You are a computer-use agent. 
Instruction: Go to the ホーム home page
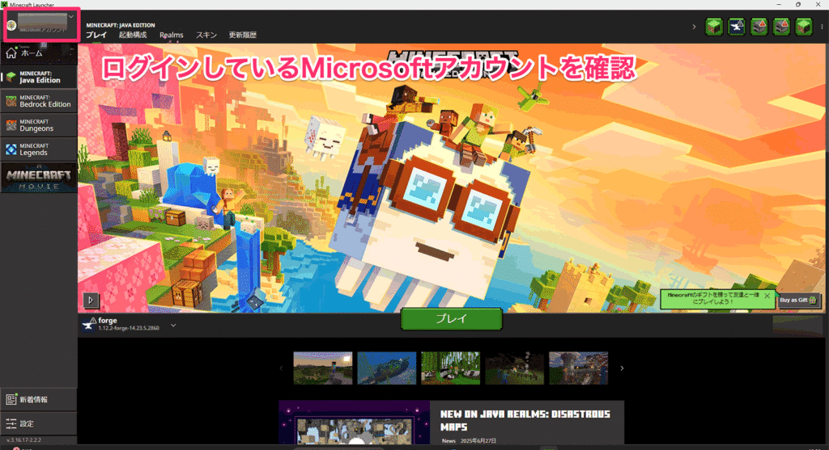tap(39, 53)
